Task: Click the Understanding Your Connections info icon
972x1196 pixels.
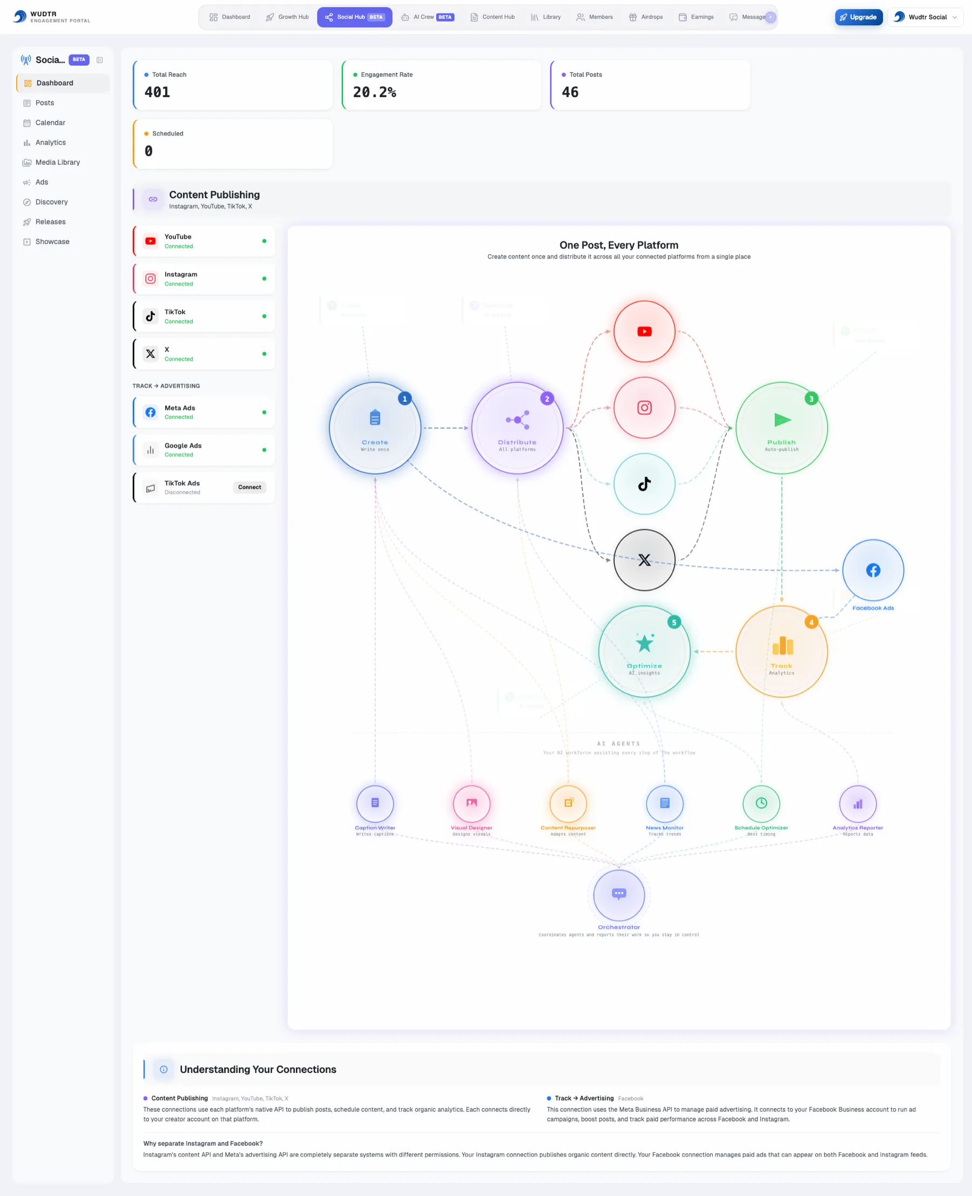Action: [x=164, y=1070]
